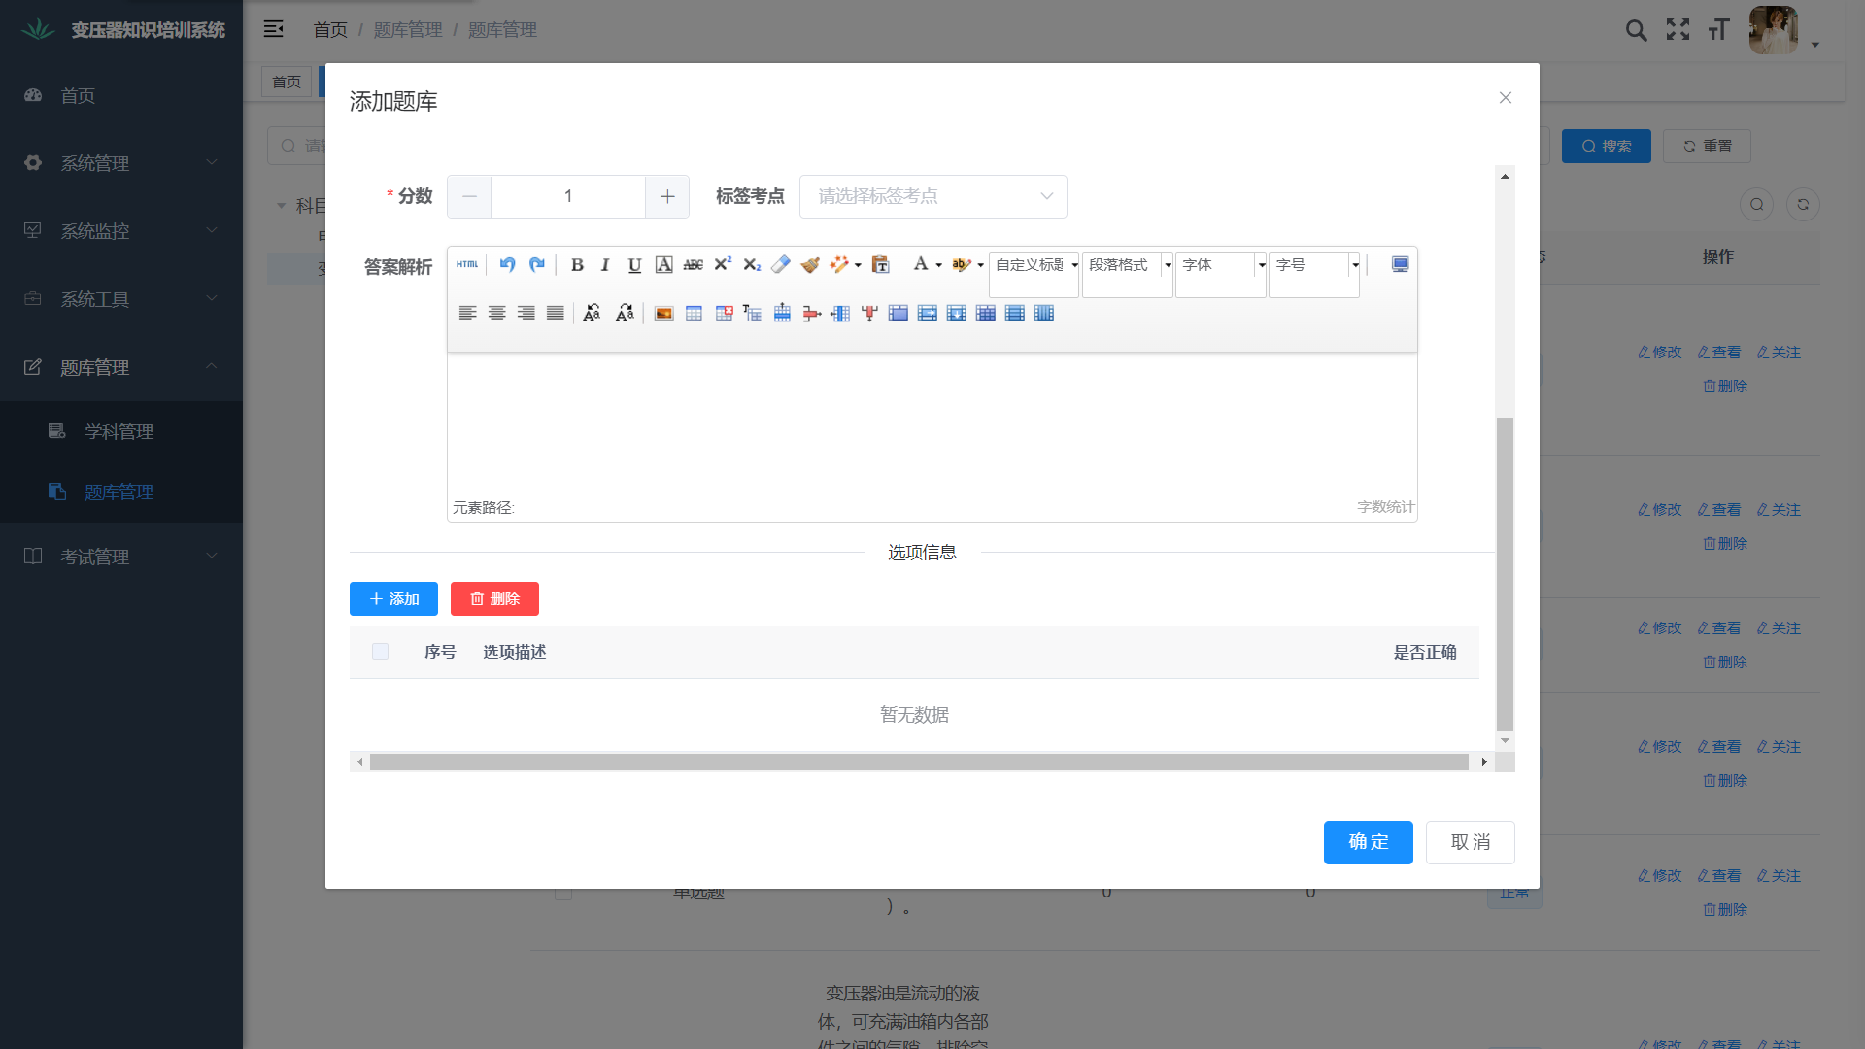Screen dimensions: 1865x1049
Task: Click the horizontal scrollbar in options table
Action: click(918, 762)
